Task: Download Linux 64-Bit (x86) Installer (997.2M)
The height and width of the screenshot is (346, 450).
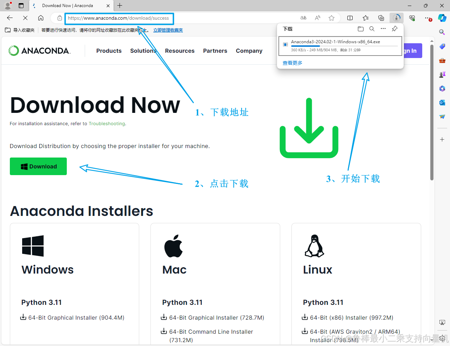Action: pos(348,318)
